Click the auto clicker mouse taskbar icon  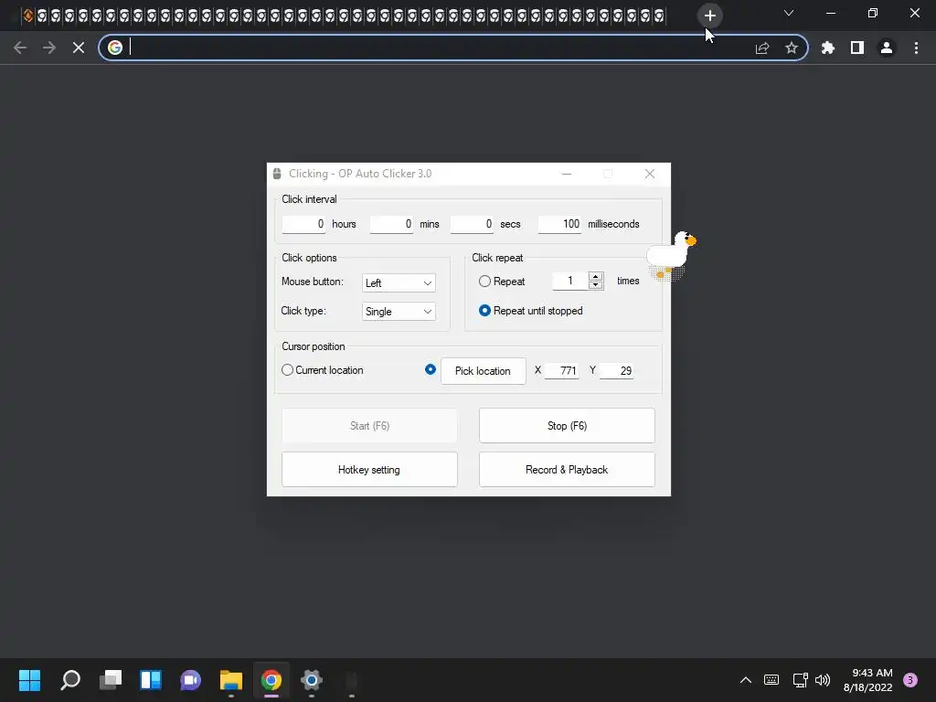click(x=352, y=680)
